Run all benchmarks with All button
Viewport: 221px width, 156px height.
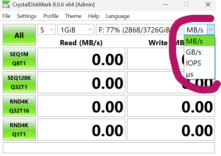click(19, 35)
